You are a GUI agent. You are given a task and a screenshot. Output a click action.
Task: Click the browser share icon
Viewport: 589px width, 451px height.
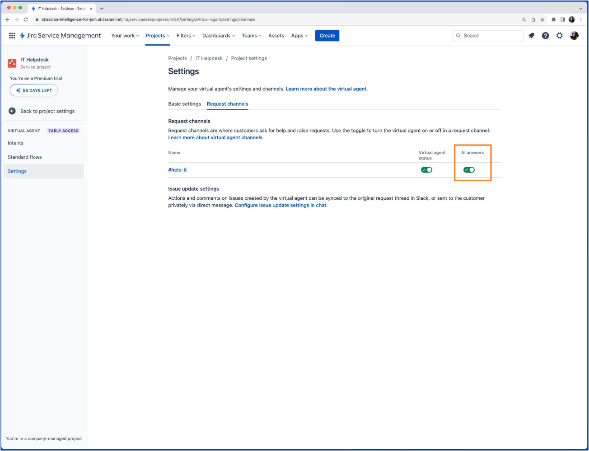tap(533, 19)
